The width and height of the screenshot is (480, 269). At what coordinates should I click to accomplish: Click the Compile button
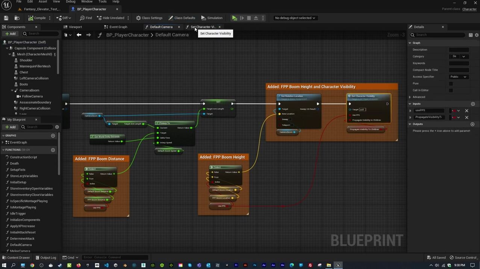pyautogui.click(x=37, y=18)
